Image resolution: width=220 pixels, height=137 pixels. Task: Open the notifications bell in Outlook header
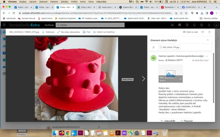click(194, 25)
